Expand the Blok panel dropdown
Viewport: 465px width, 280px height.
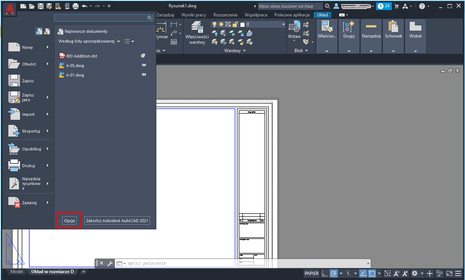coord(301,51)
